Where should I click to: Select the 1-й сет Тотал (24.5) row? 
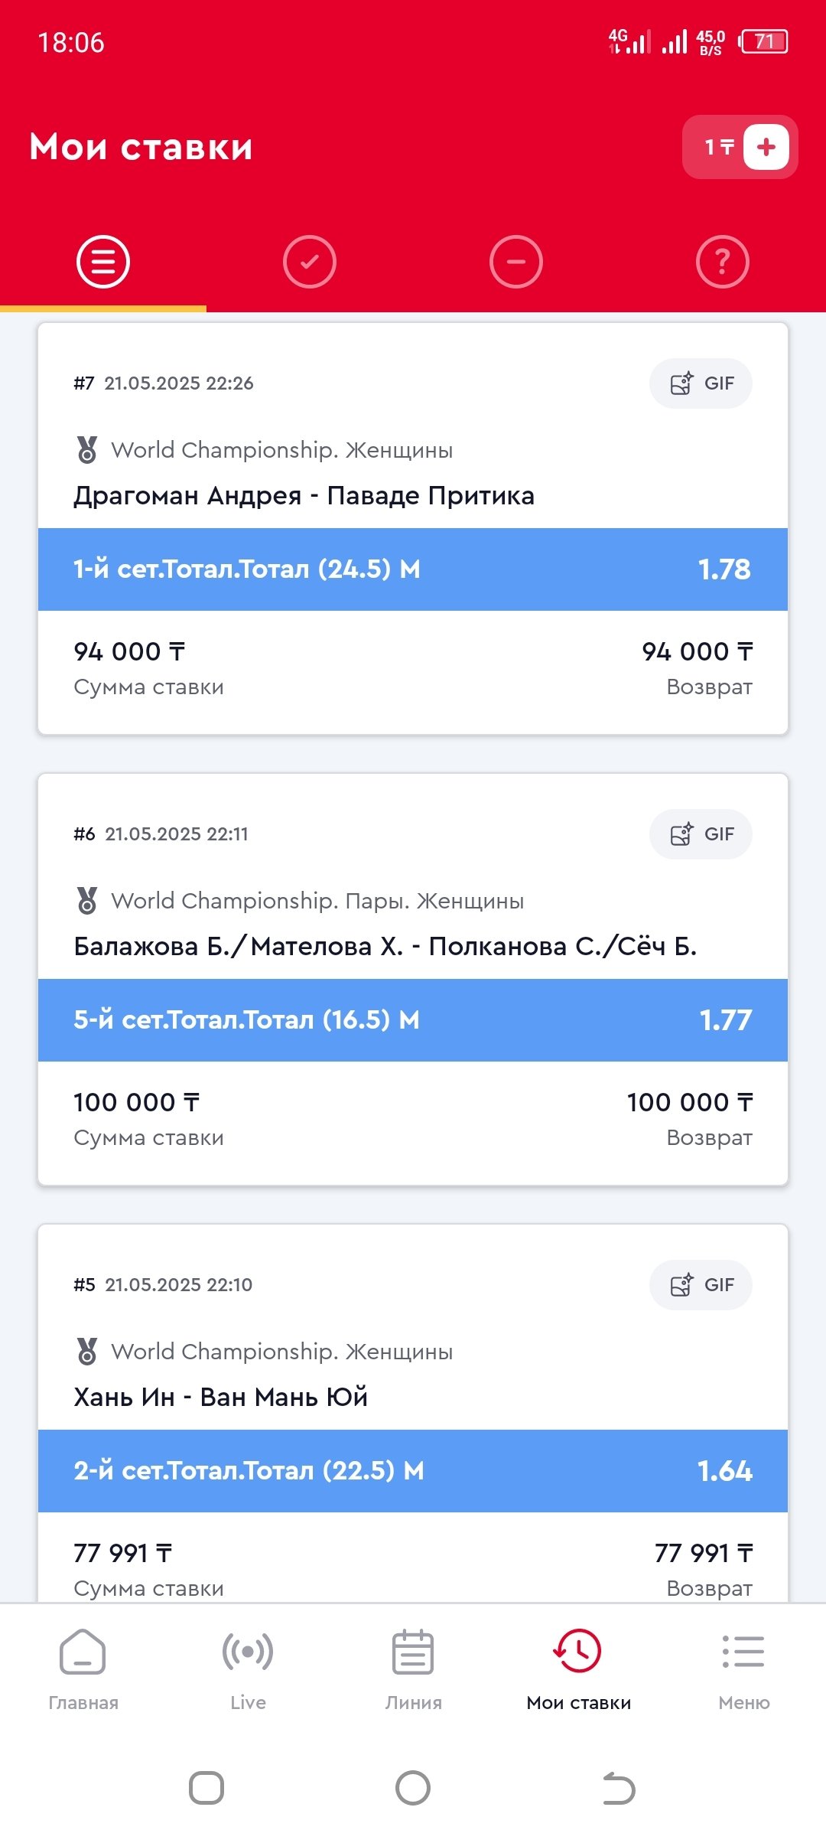coord(413,569)
